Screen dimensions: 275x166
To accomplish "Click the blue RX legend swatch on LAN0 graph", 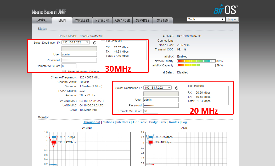I will click(151, 137).
